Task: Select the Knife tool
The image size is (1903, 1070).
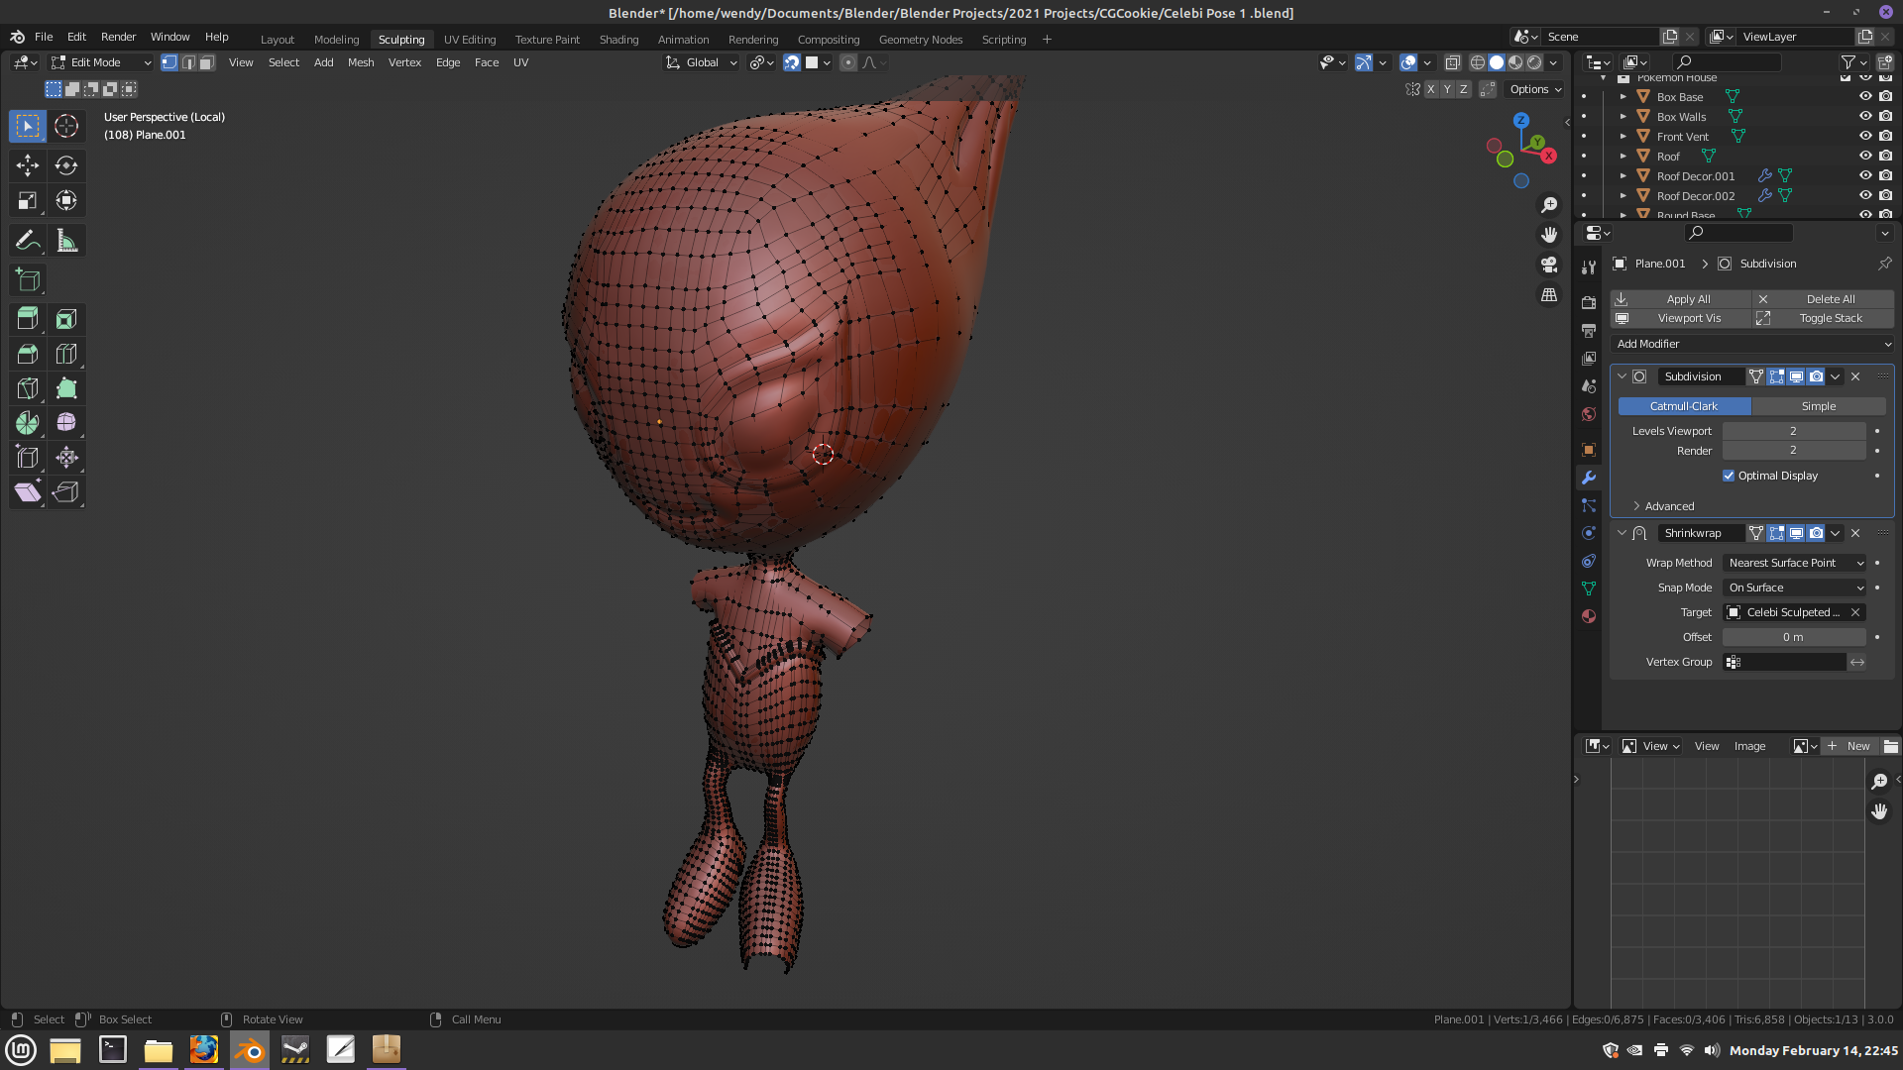Action: point(27,388)
